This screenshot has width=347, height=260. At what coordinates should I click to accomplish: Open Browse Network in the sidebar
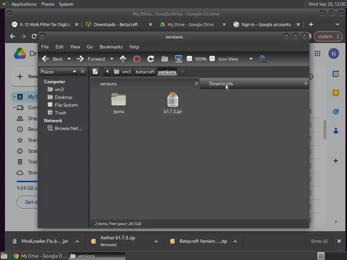[65, 128]
